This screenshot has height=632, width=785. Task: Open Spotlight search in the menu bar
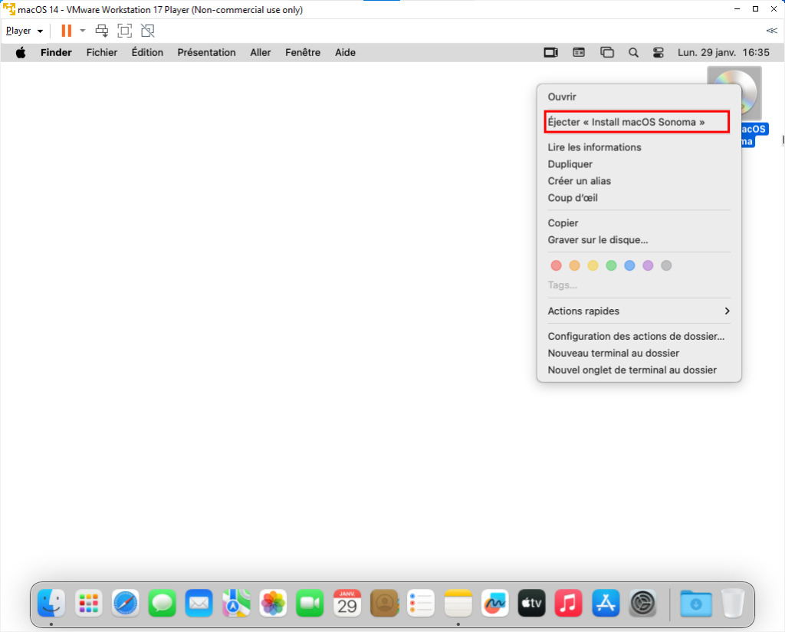[x=632, y=52]
